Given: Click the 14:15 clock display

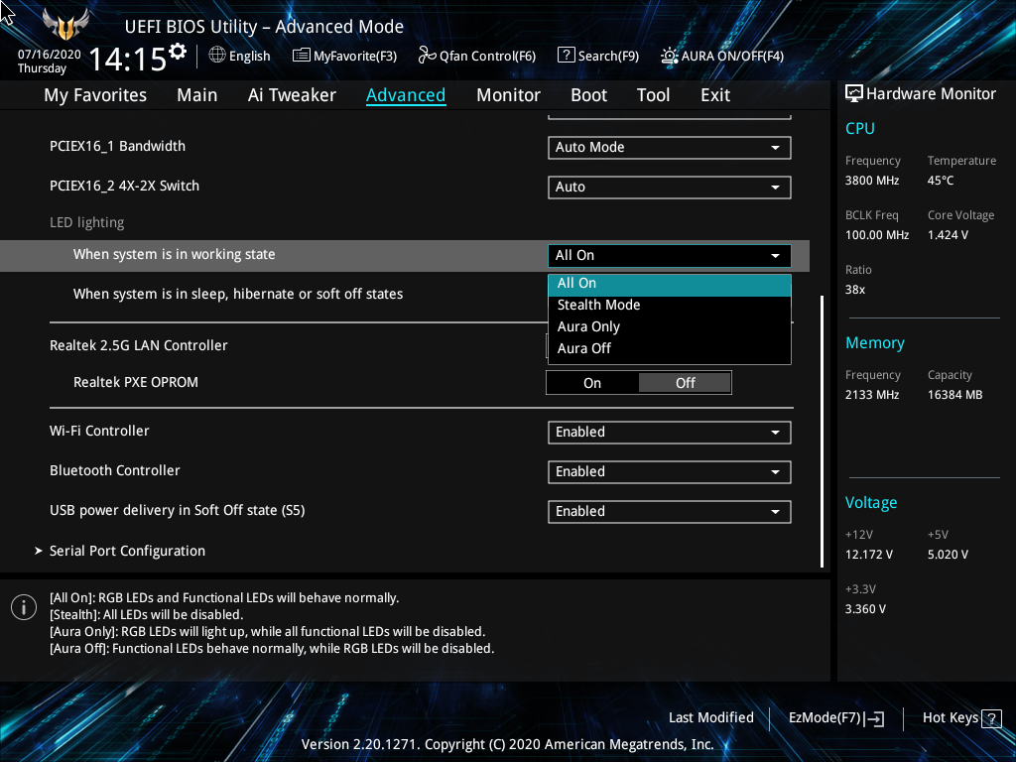Looking at the screenshot, I should tap(127, 59).
